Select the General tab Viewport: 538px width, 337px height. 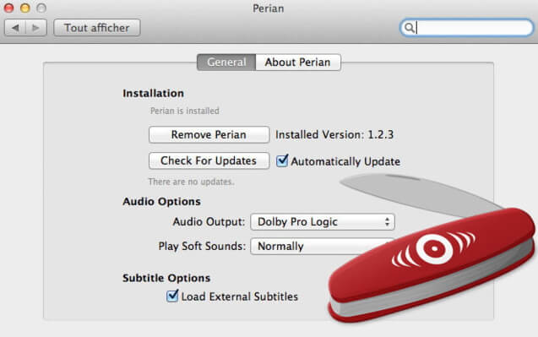coord(226,63)
